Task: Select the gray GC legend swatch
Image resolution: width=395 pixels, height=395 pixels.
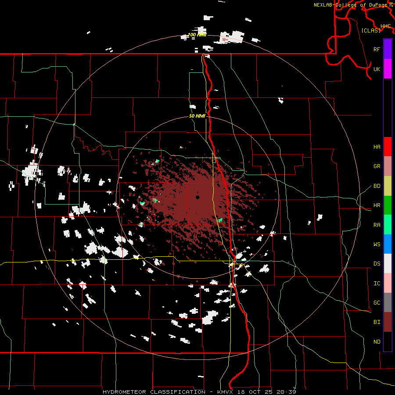Action: click(x=388, y=302)
